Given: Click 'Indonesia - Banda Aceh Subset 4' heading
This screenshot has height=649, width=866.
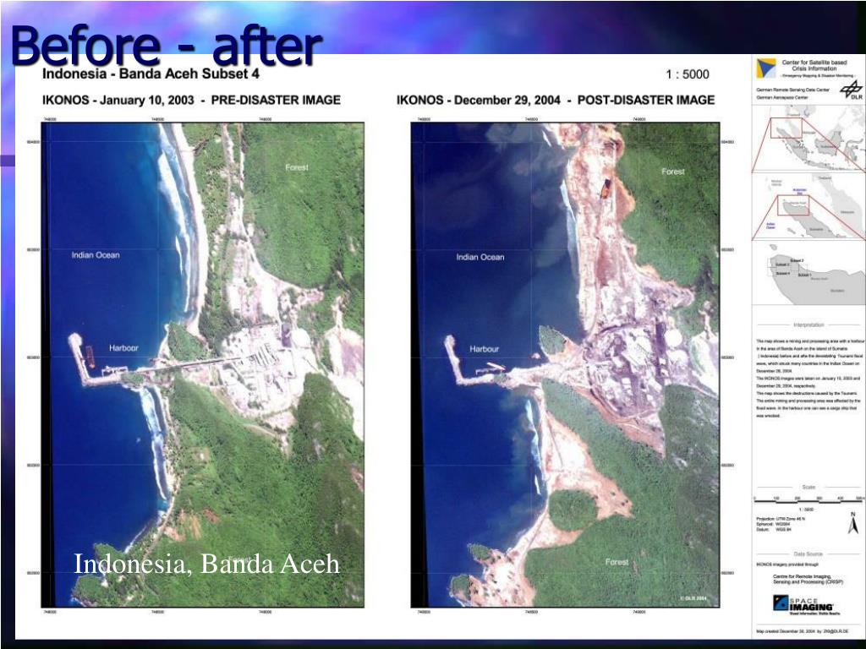Looking at the screenshot, I should [x=151, y=74].
